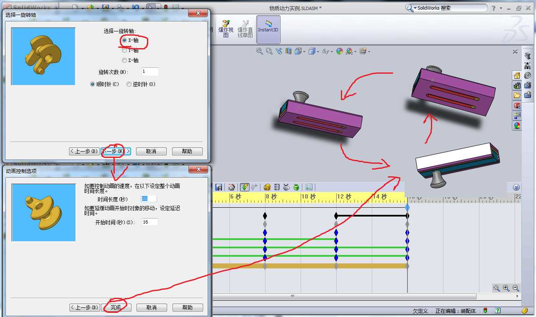Click the 时间长度(秒) duration field
The height and width of the screenshot is (317, 536).
[149, 199]
